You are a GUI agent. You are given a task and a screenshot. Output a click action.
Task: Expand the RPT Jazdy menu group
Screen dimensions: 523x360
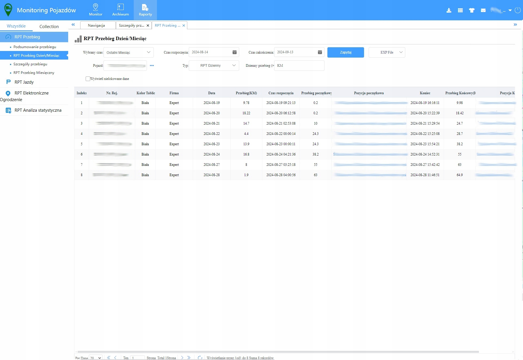tap(34, 82)
